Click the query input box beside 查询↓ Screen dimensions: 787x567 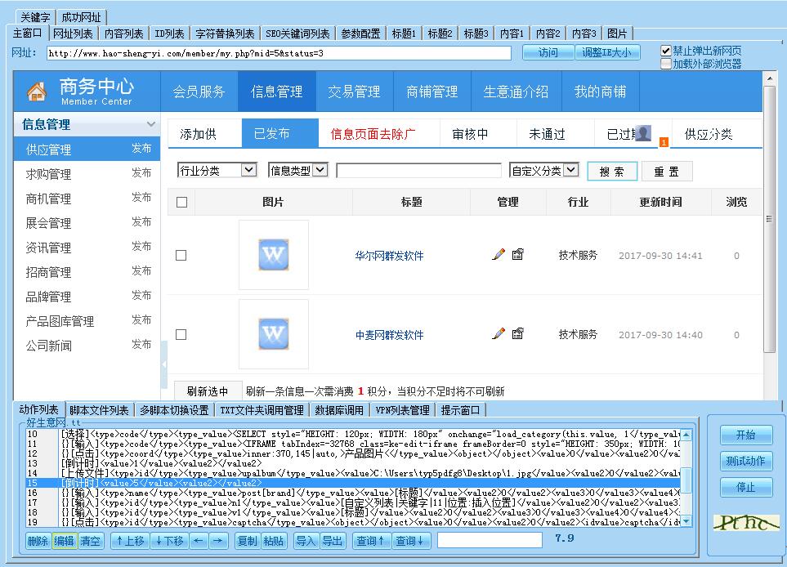490,540
